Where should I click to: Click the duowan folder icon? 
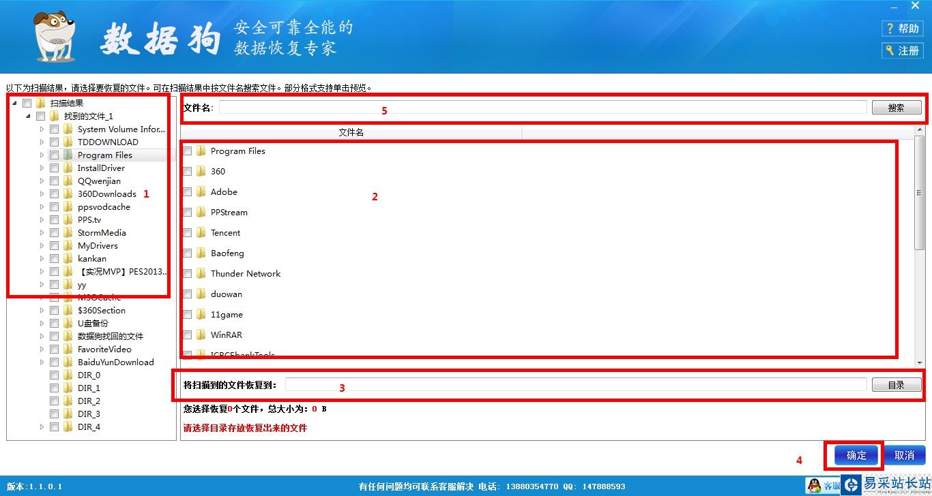pyautogui.click(x=201, y=294)
